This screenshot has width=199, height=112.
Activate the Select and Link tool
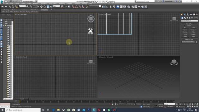10,7
